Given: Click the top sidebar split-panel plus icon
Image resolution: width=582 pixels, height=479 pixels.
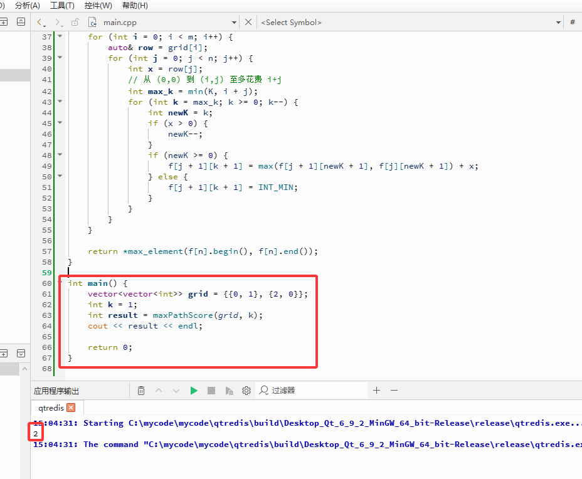Looking at the screenshot, I should point(4,22).
